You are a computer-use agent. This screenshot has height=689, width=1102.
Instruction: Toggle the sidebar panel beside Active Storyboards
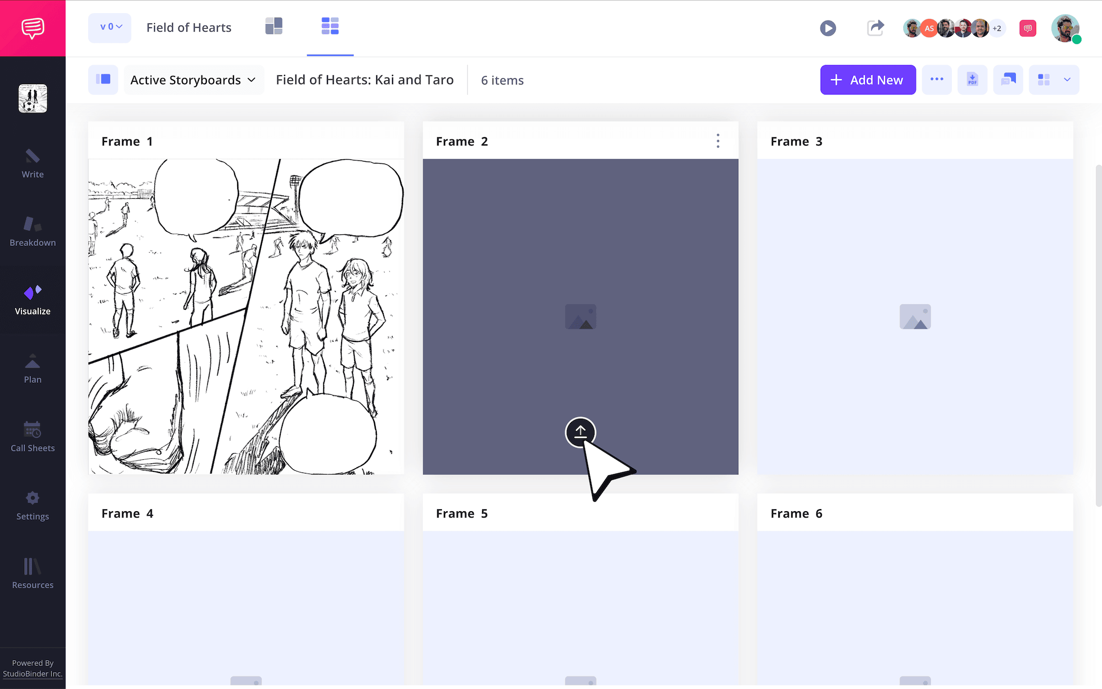coord(103,80)
